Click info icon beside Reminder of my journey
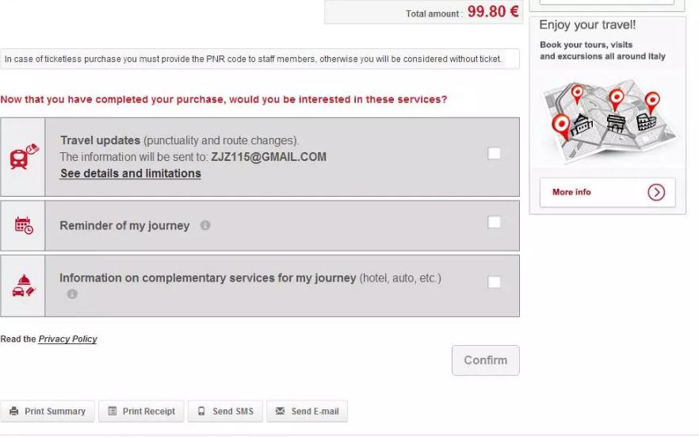Viewport: 699px width, 437px height. [x=205, y=225]
